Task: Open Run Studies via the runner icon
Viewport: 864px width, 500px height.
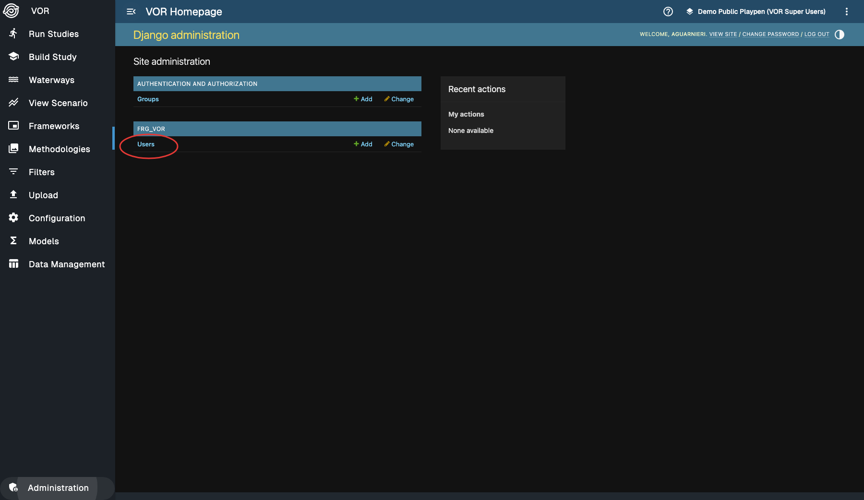Action: tap(13, 34)
